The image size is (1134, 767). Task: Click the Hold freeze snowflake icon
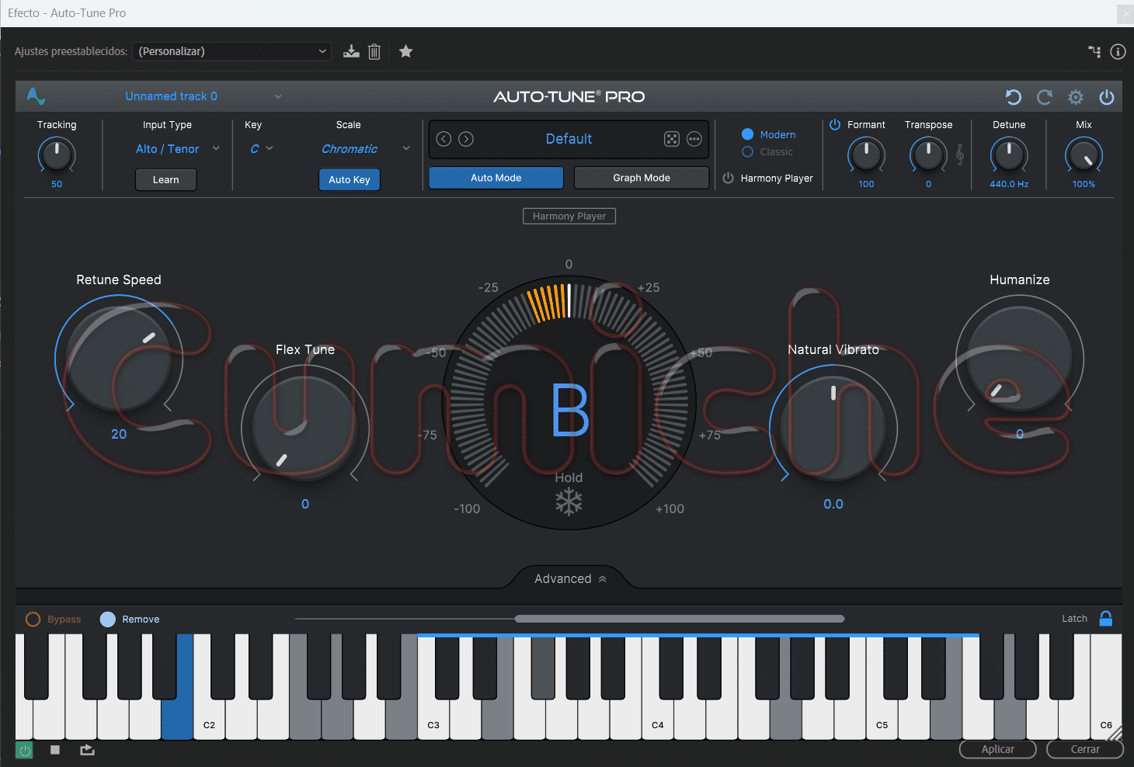click(569, 502)
